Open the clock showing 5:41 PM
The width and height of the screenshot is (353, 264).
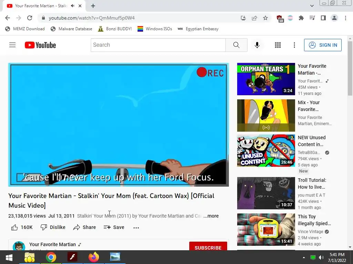point(337,257)
